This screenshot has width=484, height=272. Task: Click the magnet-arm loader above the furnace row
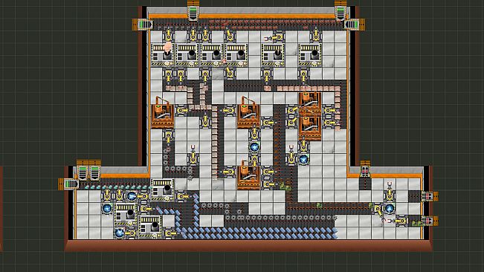pyautogui.click(x=274, y=37)
